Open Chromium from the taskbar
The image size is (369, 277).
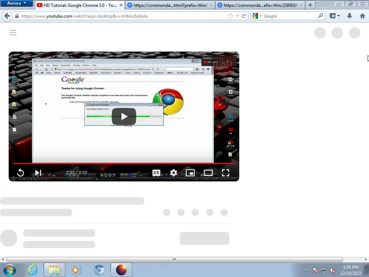coord(99,270)
